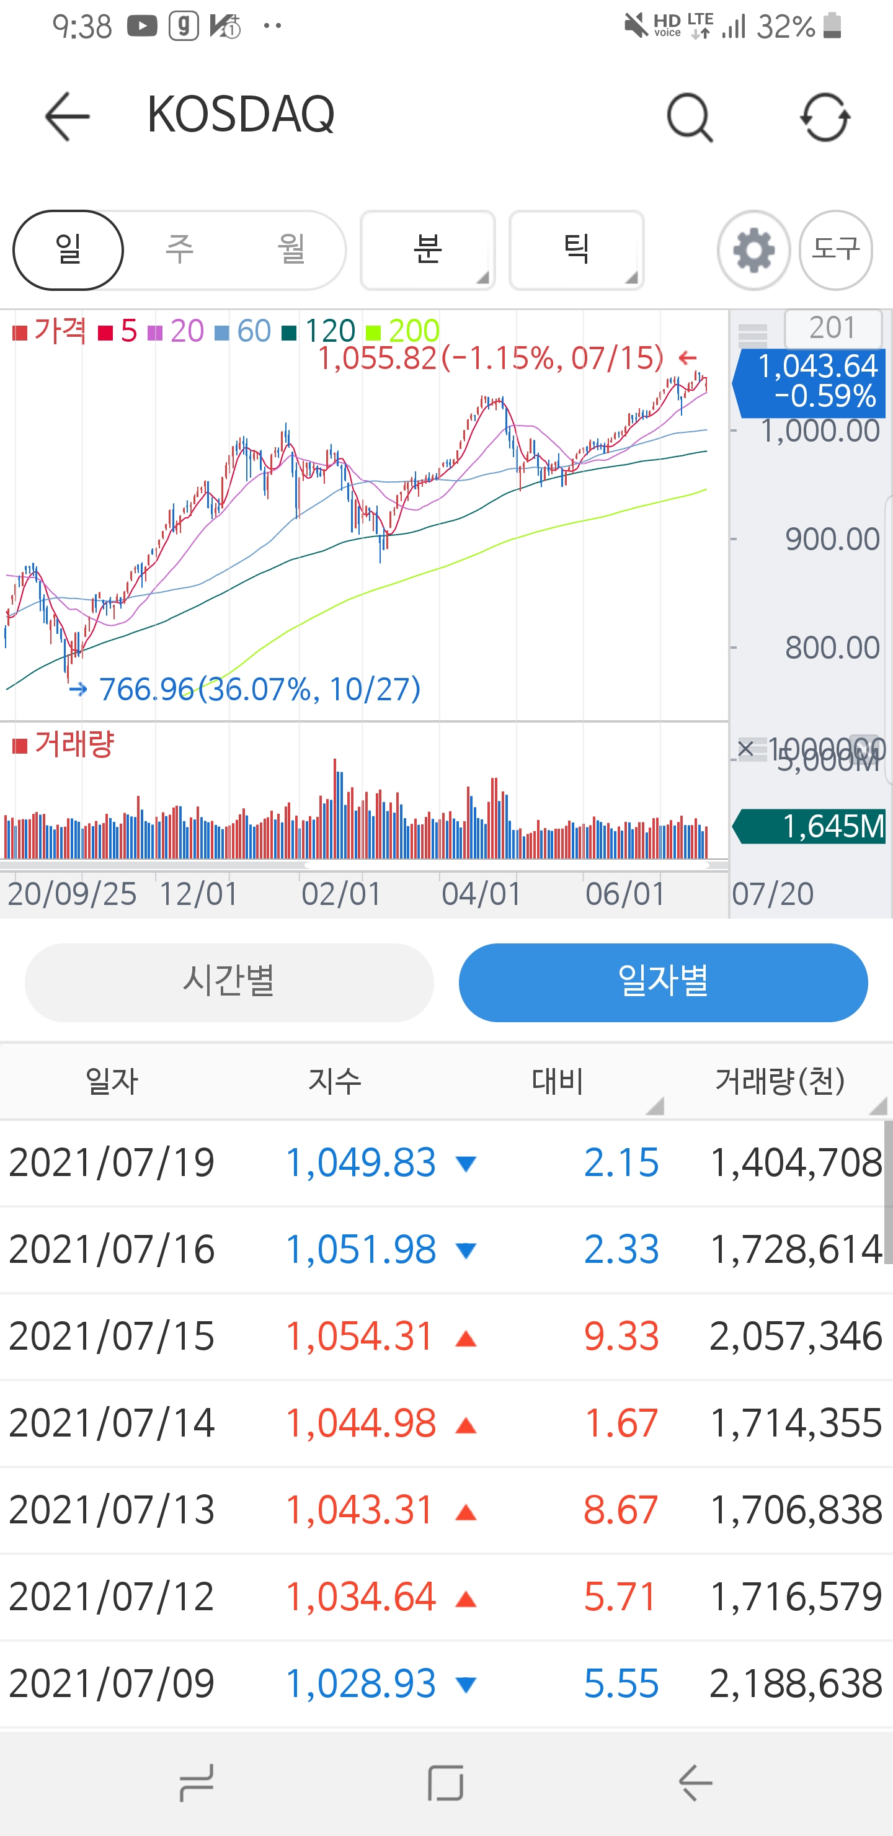Toggle the 5-day moving average legend
893x1836 pixels.
118,331
